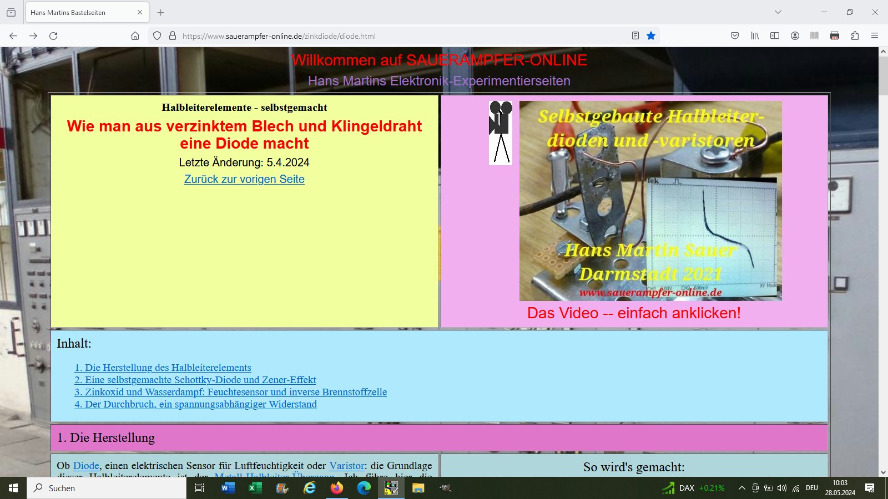Click the SAUERAMPFER-ONLINE welcome heading

click(439, 60)
